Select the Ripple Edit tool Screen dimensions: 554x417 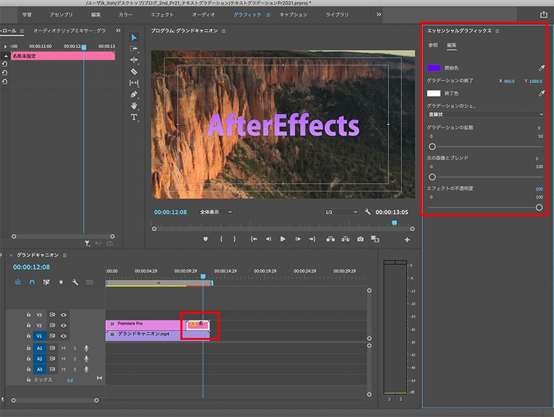pyautogui.click(x=134, y=59)
